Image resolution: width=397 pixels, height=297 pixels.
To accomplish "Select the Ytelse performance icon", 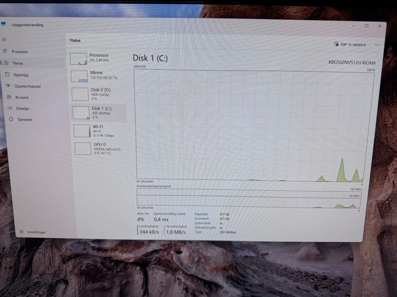I will (6, 63).
